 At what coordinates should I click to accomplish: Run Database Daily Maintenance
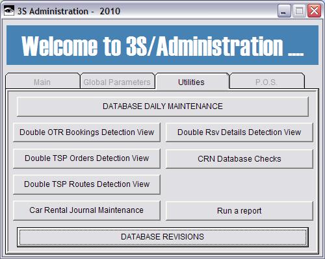pos(162,106)
